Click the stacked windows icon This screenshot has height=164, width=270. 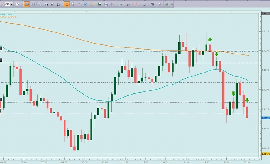pos(106,4)
